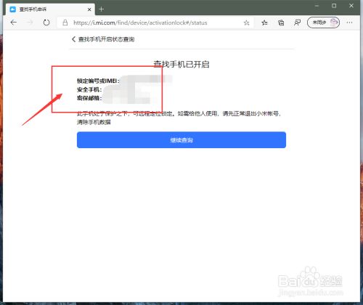This screenshot has width=363, height=305.
Task: Click the blue 继续查询 button
Action: coord(181,140)
